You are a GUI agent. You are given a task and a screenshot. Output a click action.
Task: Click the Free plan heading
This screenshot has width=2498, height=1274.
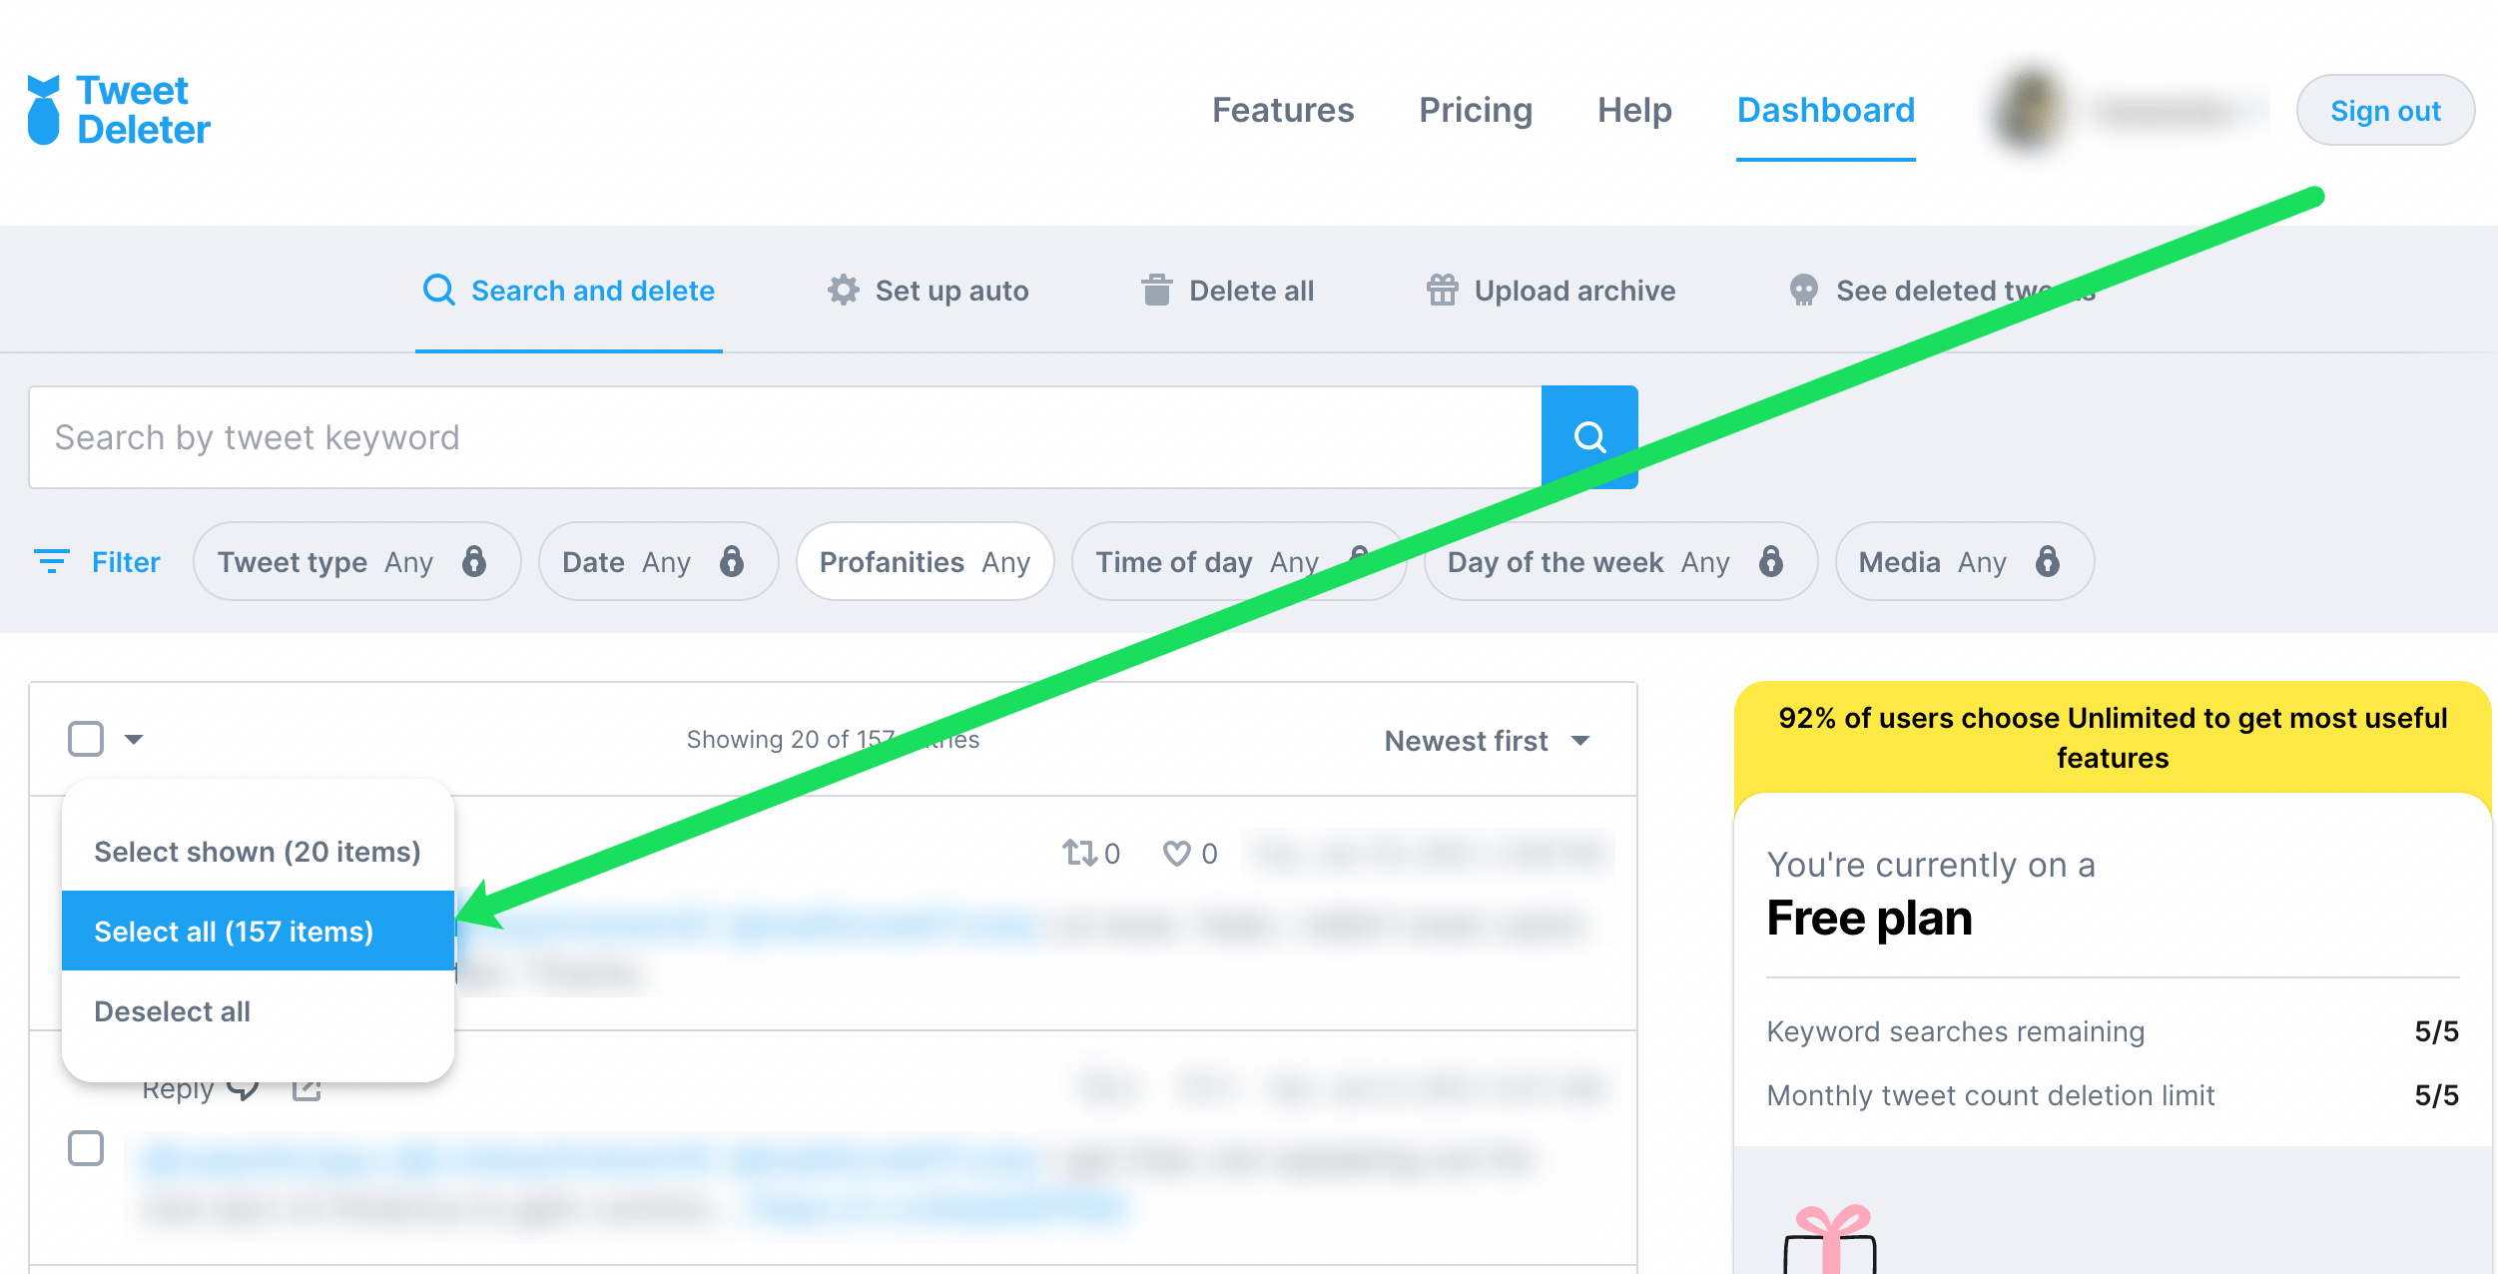(x=1869, y=918)
